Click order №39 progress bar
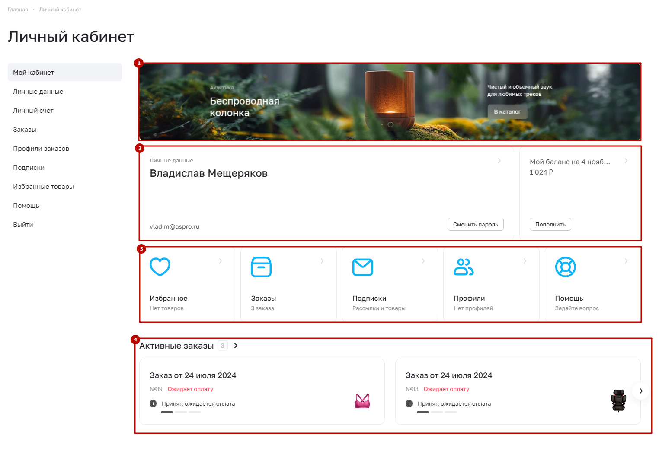This screenshot has height=451, width=659. pyautogui.click(x=181, y=412)
